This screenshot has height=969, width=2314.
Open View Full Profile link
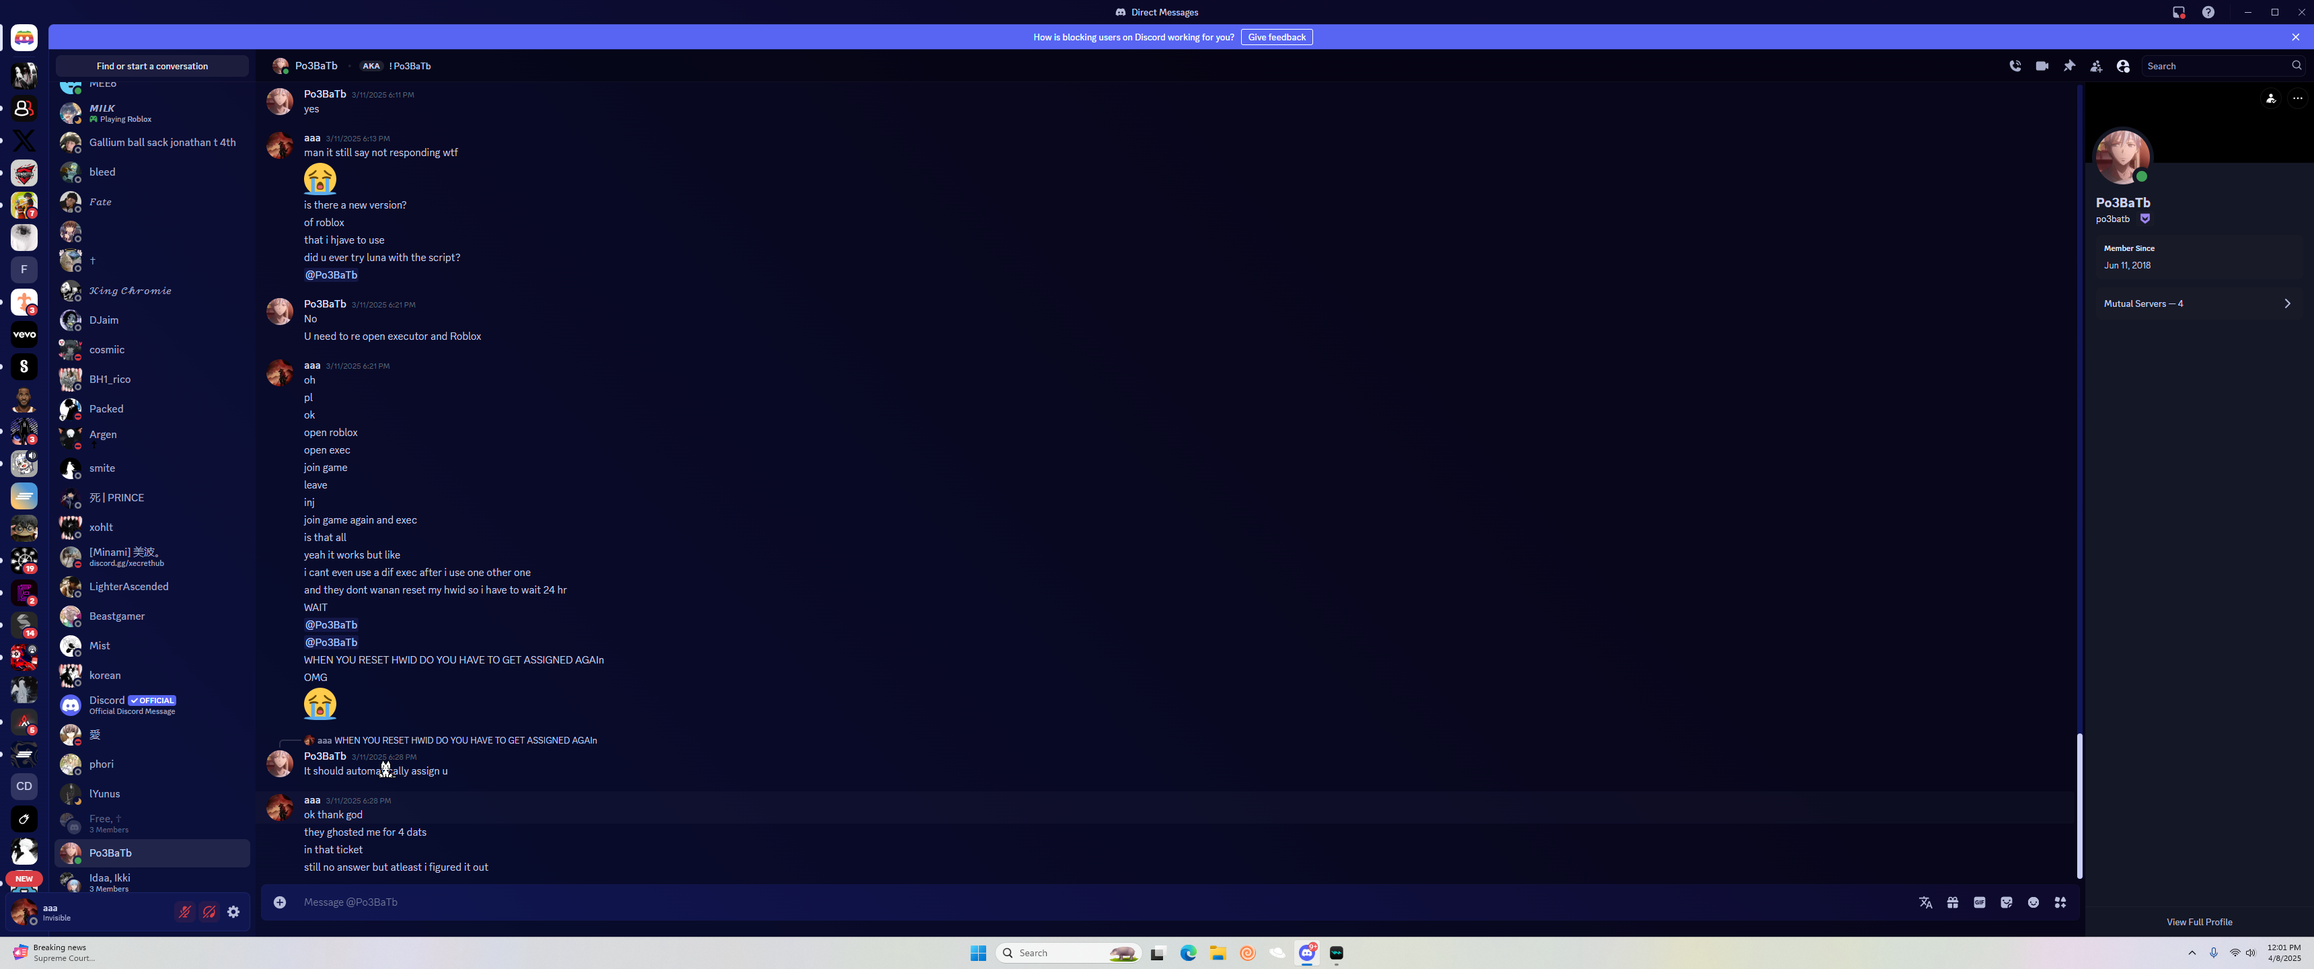2198,921
